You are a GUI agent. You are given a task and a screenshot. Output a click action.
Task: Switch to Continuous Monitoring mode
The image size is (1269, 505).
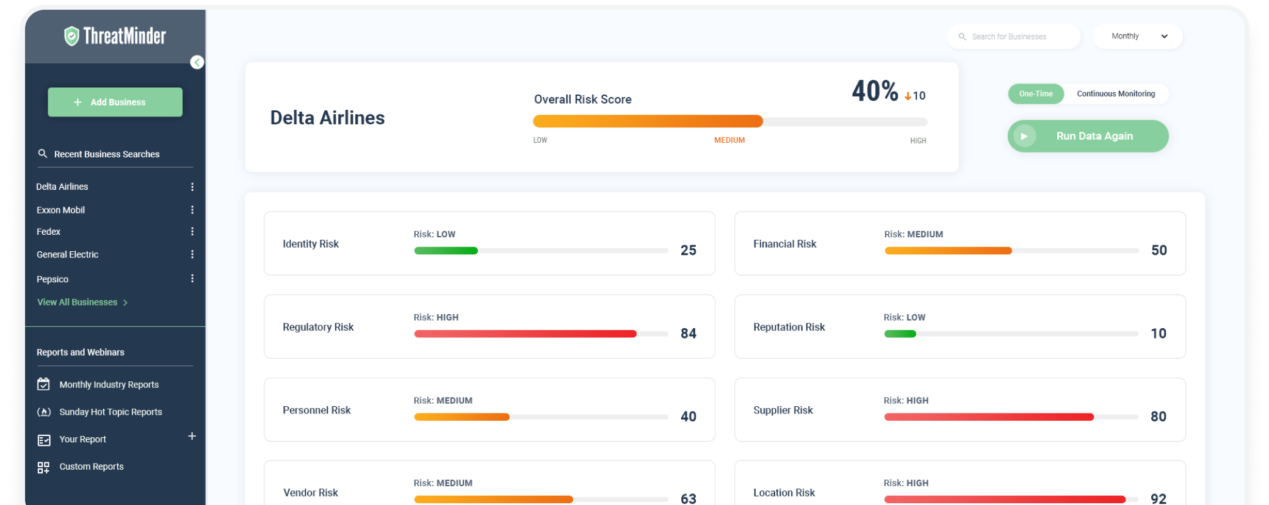coord(1115,94)
